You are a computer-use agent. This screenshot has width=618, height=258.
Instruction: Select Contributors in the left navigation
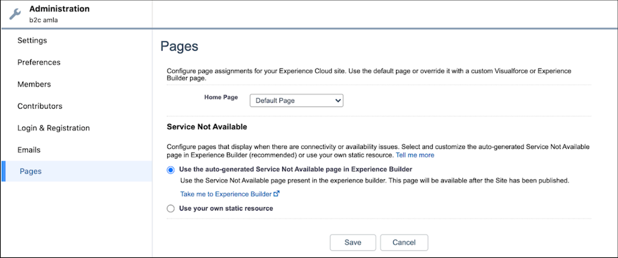pos(40,106)
